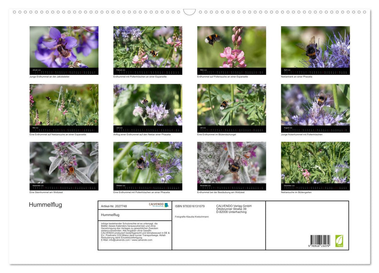Click the CALVENDO Verlag GmbH address block

click(234, 209)
